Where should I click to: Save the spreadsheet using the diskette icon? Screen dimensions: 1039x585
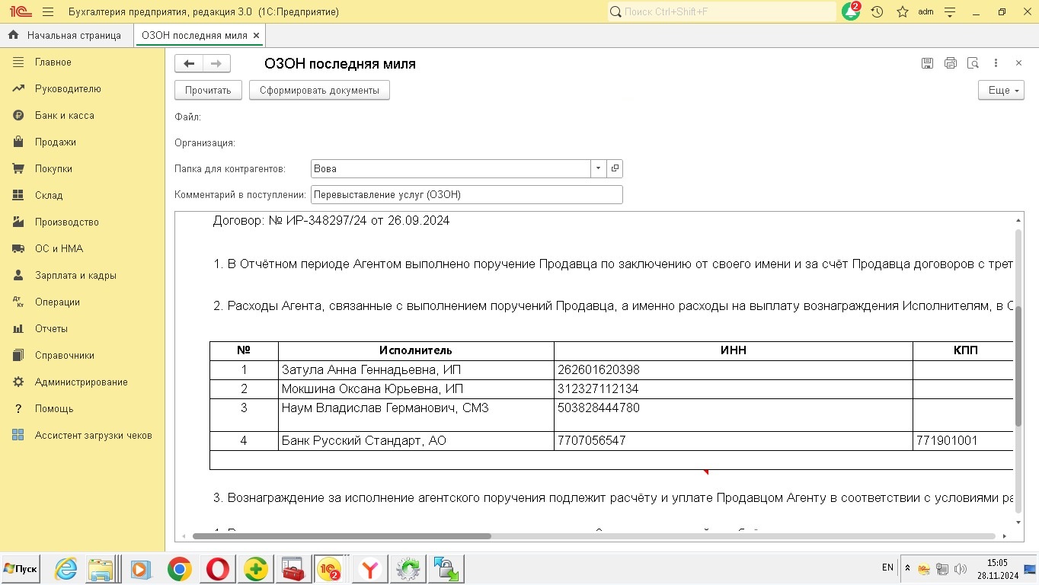coord(927,63)
